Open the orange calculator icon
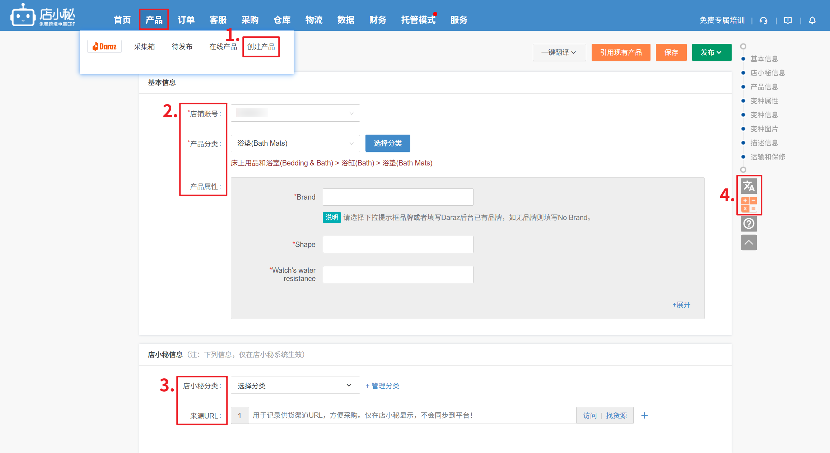The image size is (830, 453). pos(749,205)
